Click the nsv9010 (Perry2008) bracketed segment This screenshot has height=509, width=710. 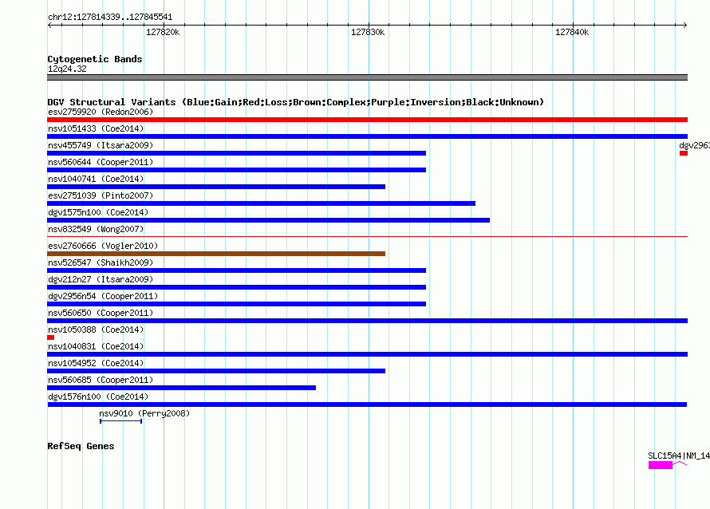pos(121,421)
